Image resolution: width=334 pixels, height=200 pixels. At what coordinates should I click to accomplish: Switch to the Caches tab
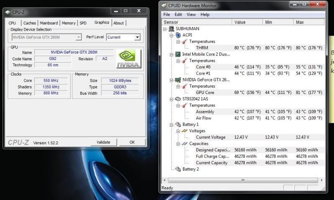coord(30,23)
